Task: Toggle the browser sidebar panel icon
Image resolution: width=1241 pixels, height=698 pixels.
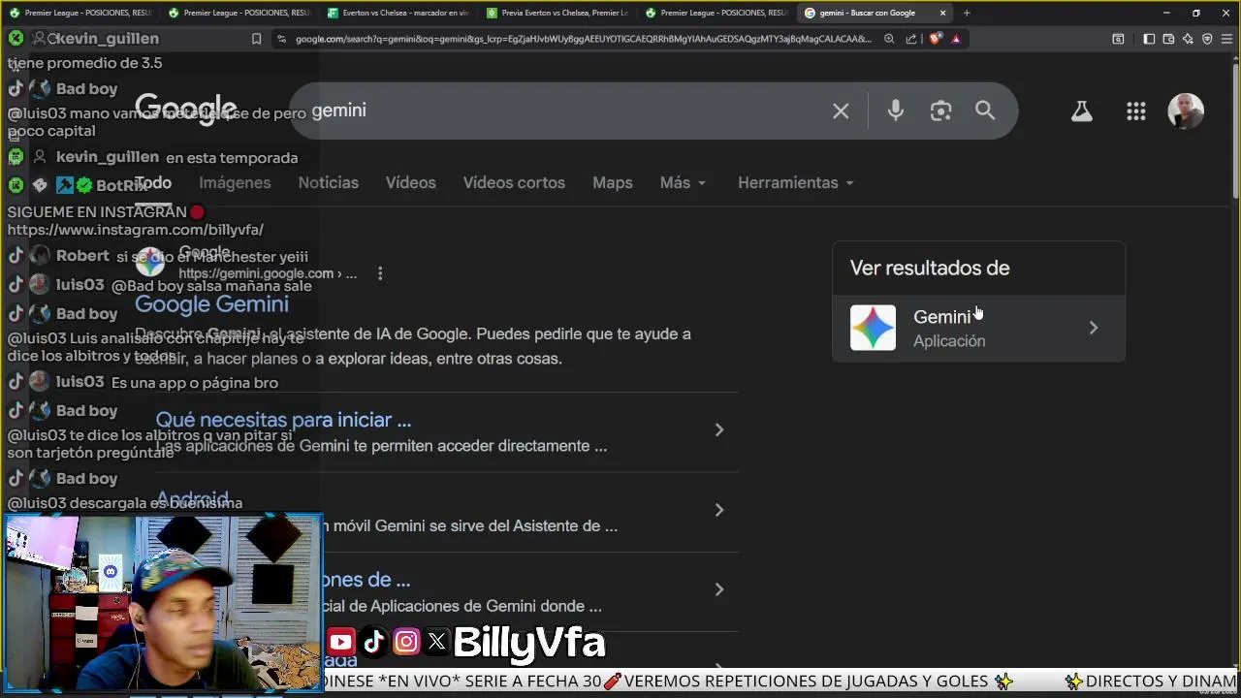Action: point(1149,39)
